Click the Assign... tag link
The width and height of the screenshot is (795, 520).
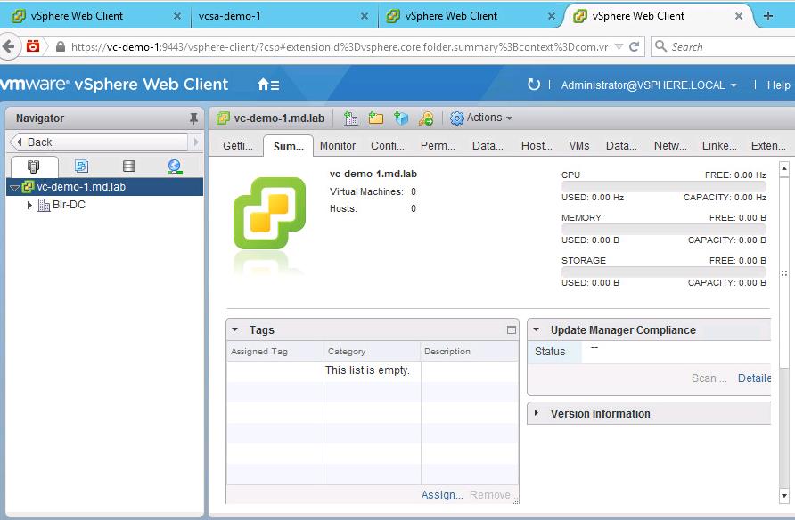click(x=441, y=495)
